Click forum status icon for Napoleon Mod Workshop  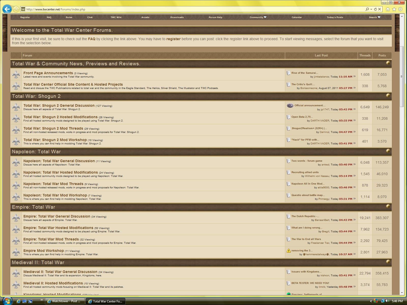[x=16, y=197]
